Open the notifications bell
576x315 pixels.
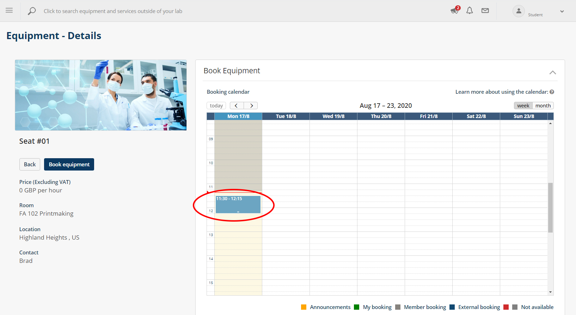tap(470, 11)
